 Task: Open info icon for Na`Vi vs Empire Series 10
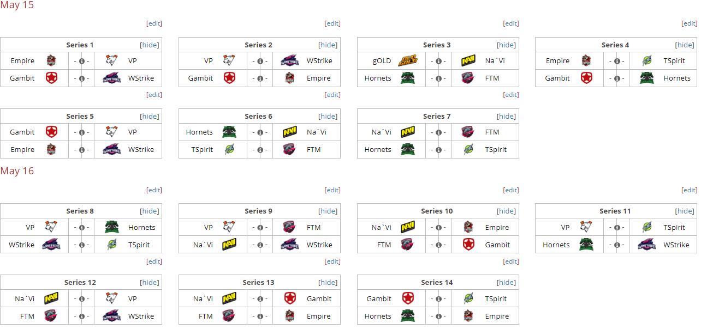click(438, 228)
